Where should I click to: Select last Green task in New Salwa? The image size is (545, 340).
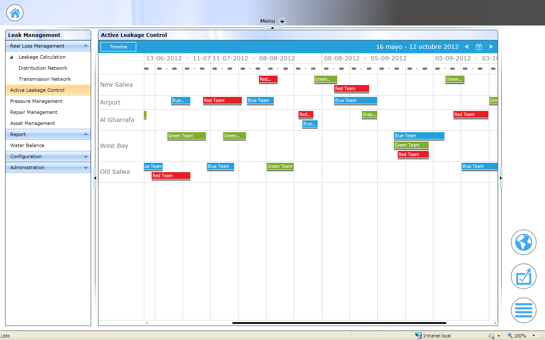(x=455, y=79)
